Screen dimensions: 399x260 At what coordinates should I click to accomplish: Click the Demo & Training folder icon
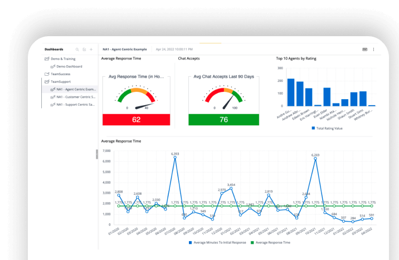click(47, 58)
